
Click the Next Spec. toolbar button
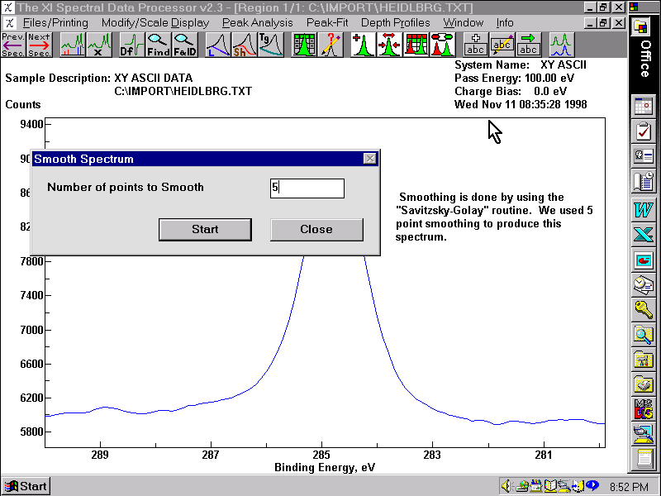[x=39, y=44]
